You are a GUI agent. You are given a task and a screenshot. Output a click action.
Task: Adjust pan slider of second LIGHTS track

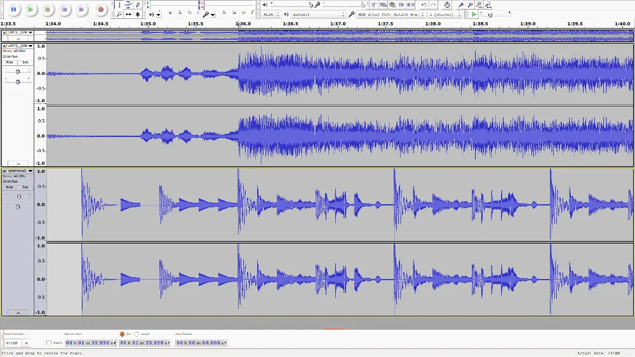[x=18, y=82]
